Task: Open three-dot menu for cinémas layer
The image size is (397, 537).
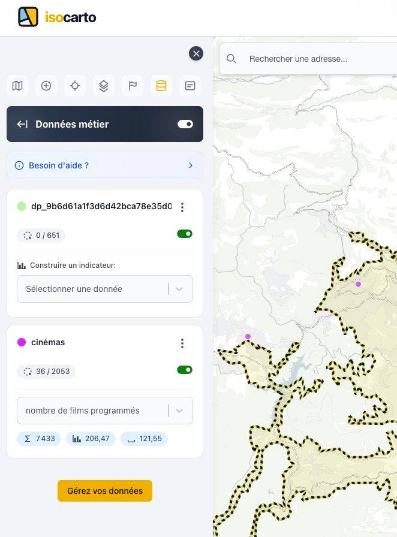Action: tap(182, 343)
